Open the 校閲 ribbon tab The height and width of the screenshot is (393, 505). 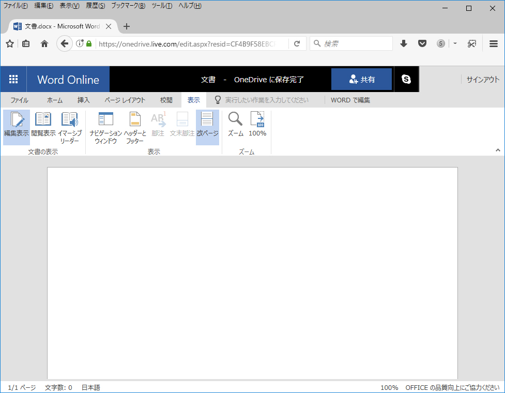(x=166, y=100)
